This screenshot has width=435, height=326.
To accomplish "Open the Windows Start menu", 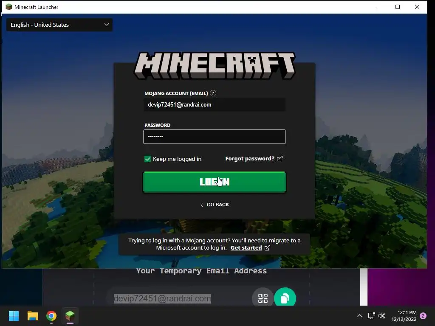I will coord(14,316).
